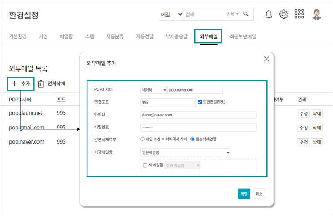The width and height of the screenshot is (333, 216).
Task: Click the notification bell icon
Action: [269, 14]
